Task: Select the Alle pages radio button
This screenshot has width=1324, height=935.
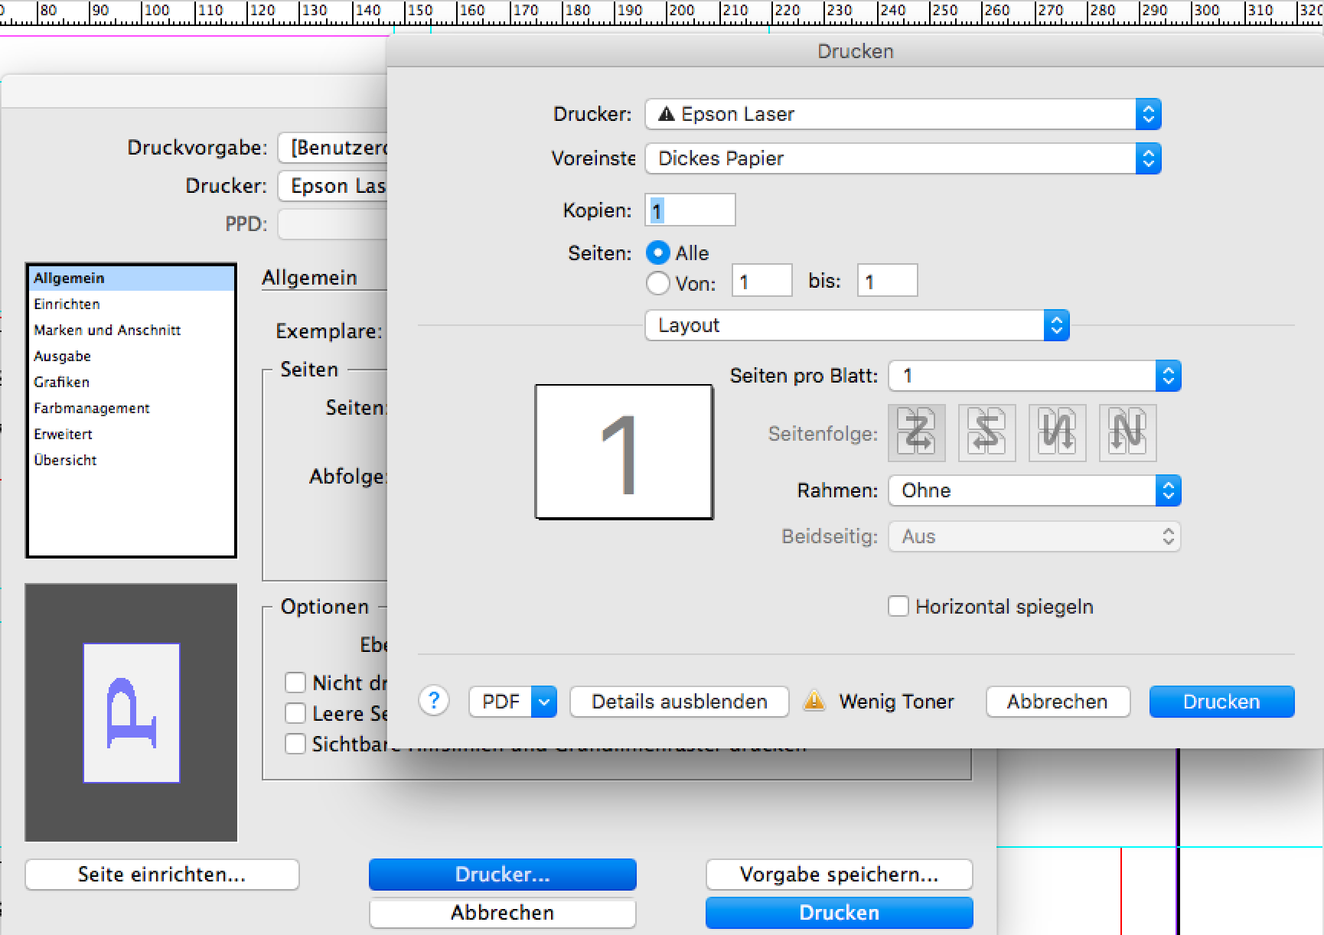Action: pos(657,253)
